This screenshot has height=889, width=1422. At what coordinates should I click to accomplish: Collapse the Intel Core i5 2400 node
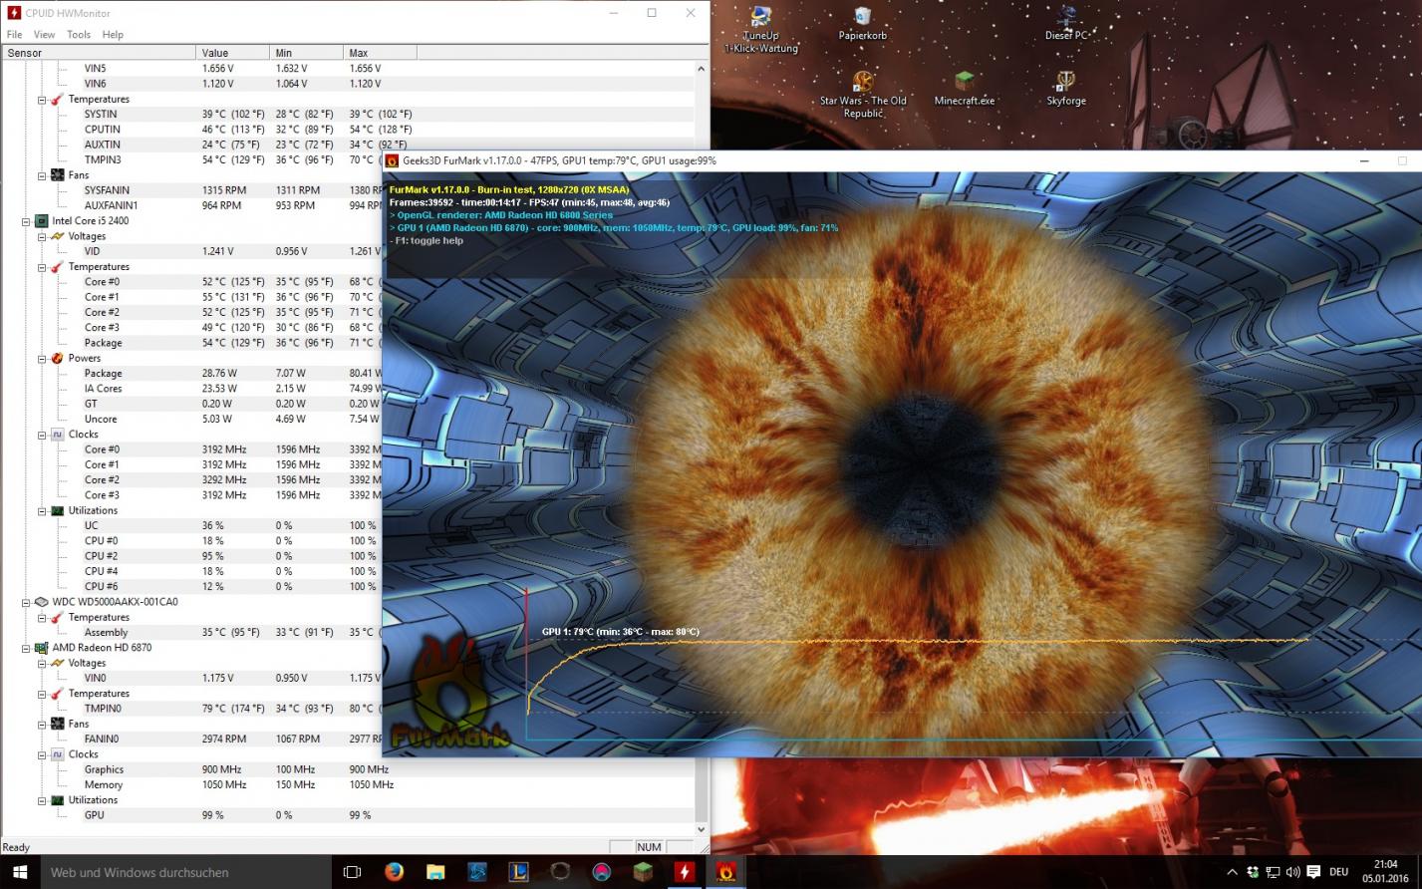tap(26, 221)
